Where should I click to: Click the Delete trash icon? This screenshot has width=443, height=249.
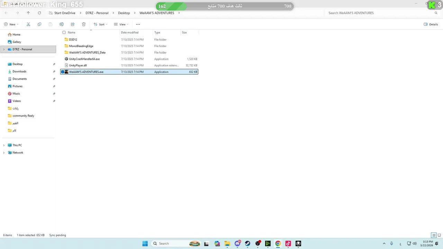(84, 24)
